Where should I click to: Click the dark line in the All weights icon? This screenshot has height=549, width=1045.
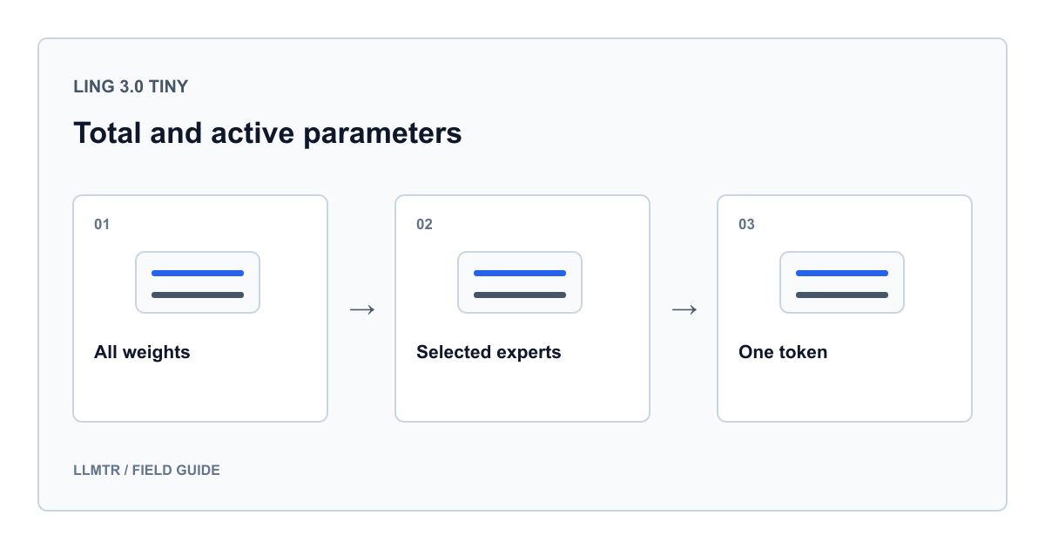[198, 295]
